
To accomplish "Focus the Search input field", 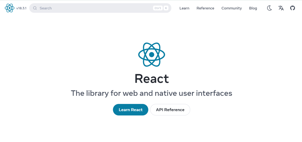I will tap(100, 8).
